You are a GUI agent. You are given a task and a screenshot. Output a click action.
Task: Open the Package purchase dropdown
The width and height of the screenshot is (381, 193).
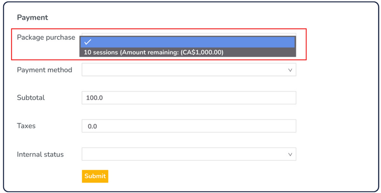tap(189, 34)
